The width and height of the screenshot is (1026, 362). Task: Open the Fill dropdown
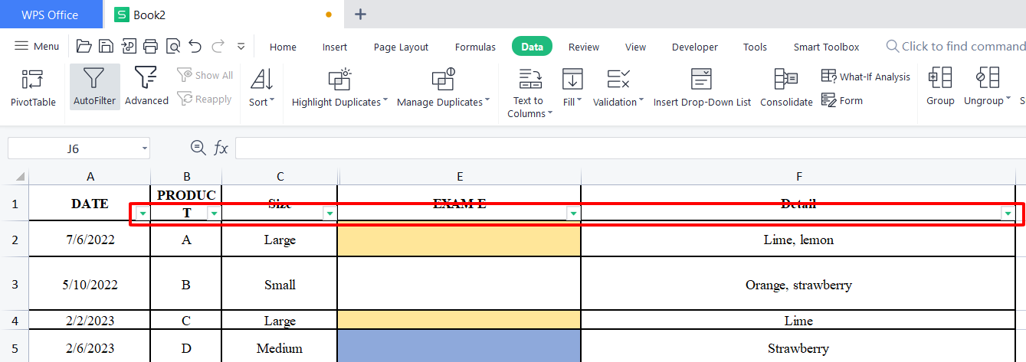coord(572,87)
